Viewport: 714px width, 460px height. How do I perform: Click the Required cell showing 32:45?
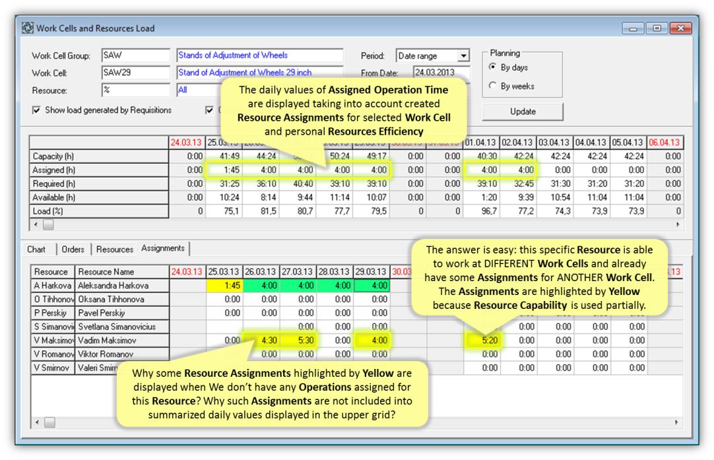(518, 183)
